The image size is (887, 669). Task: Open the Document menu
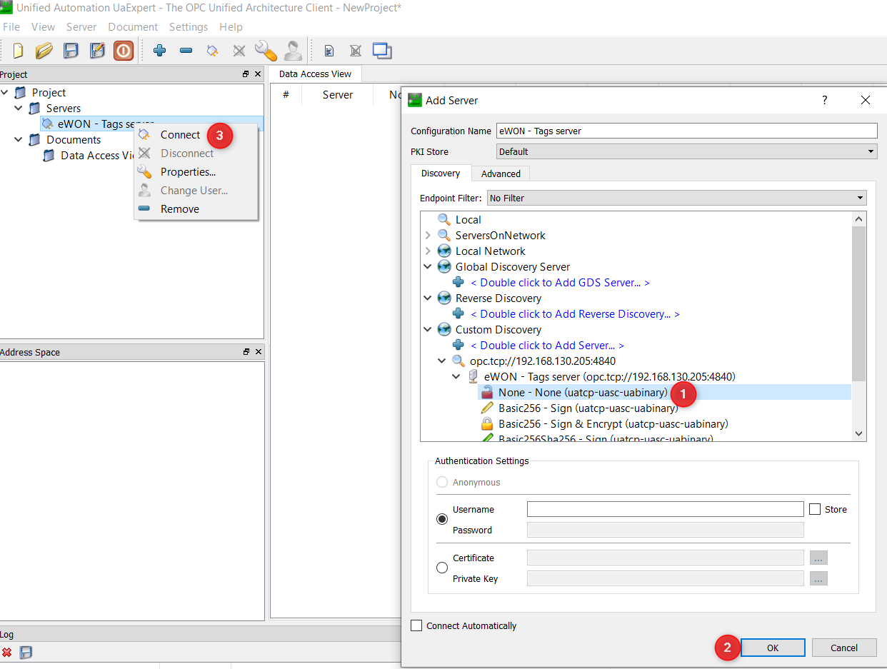[x=133, y=27]
